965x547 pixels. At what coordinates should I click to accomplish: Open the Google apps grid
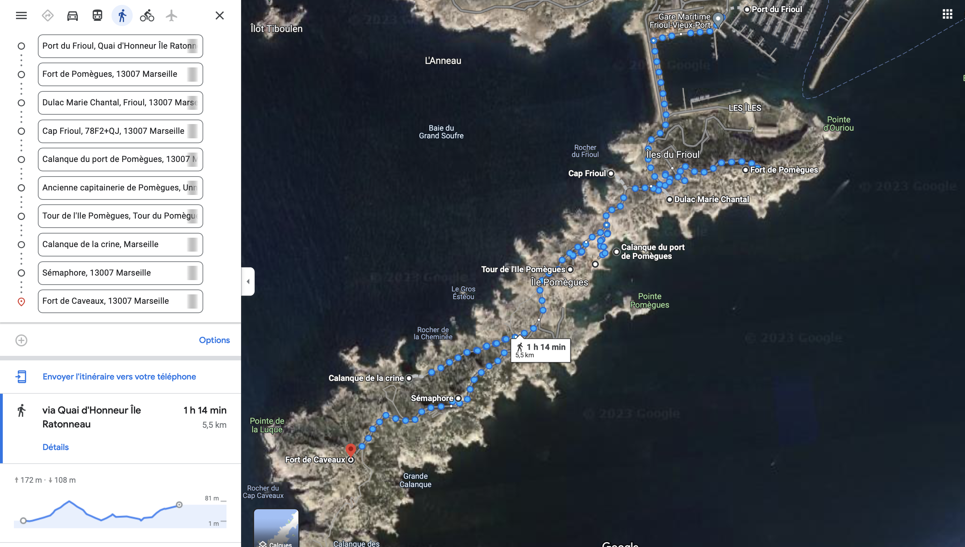(947, 14)
